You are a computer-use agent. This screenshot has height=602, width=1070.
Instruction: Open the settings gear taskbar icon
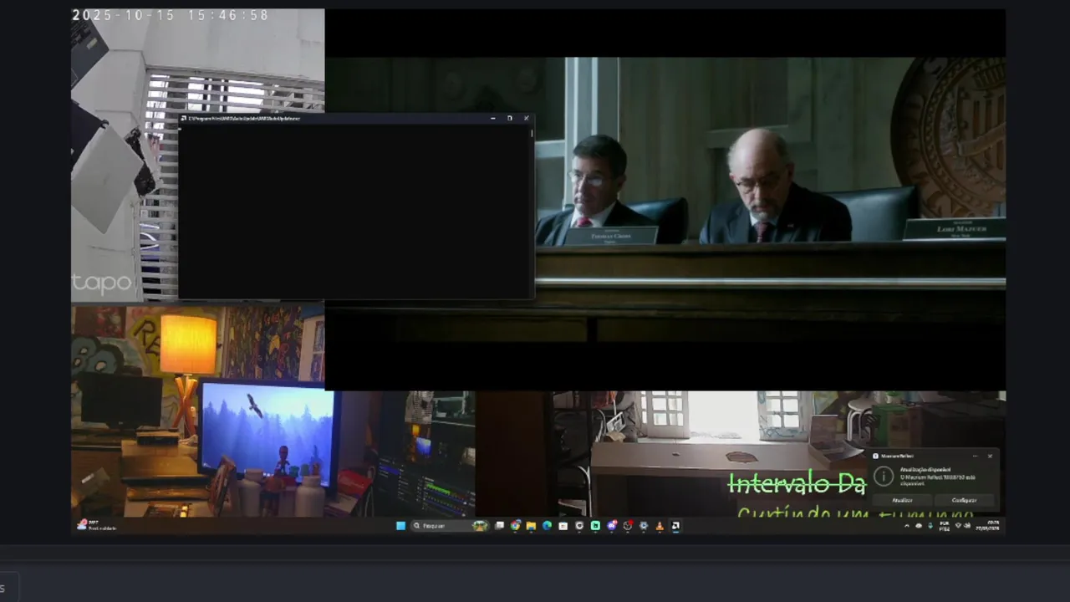[644, 526]
